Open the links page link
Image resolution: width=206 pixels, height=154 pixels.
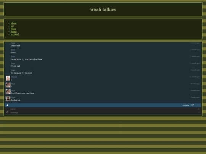(x=13, y=29)
